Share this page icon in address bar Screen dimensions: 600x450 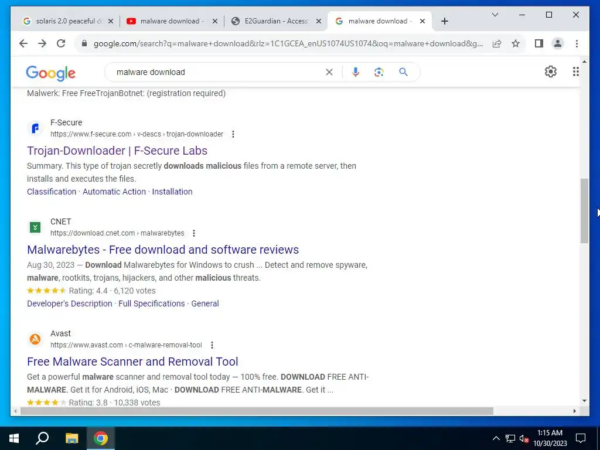(497, 43)
